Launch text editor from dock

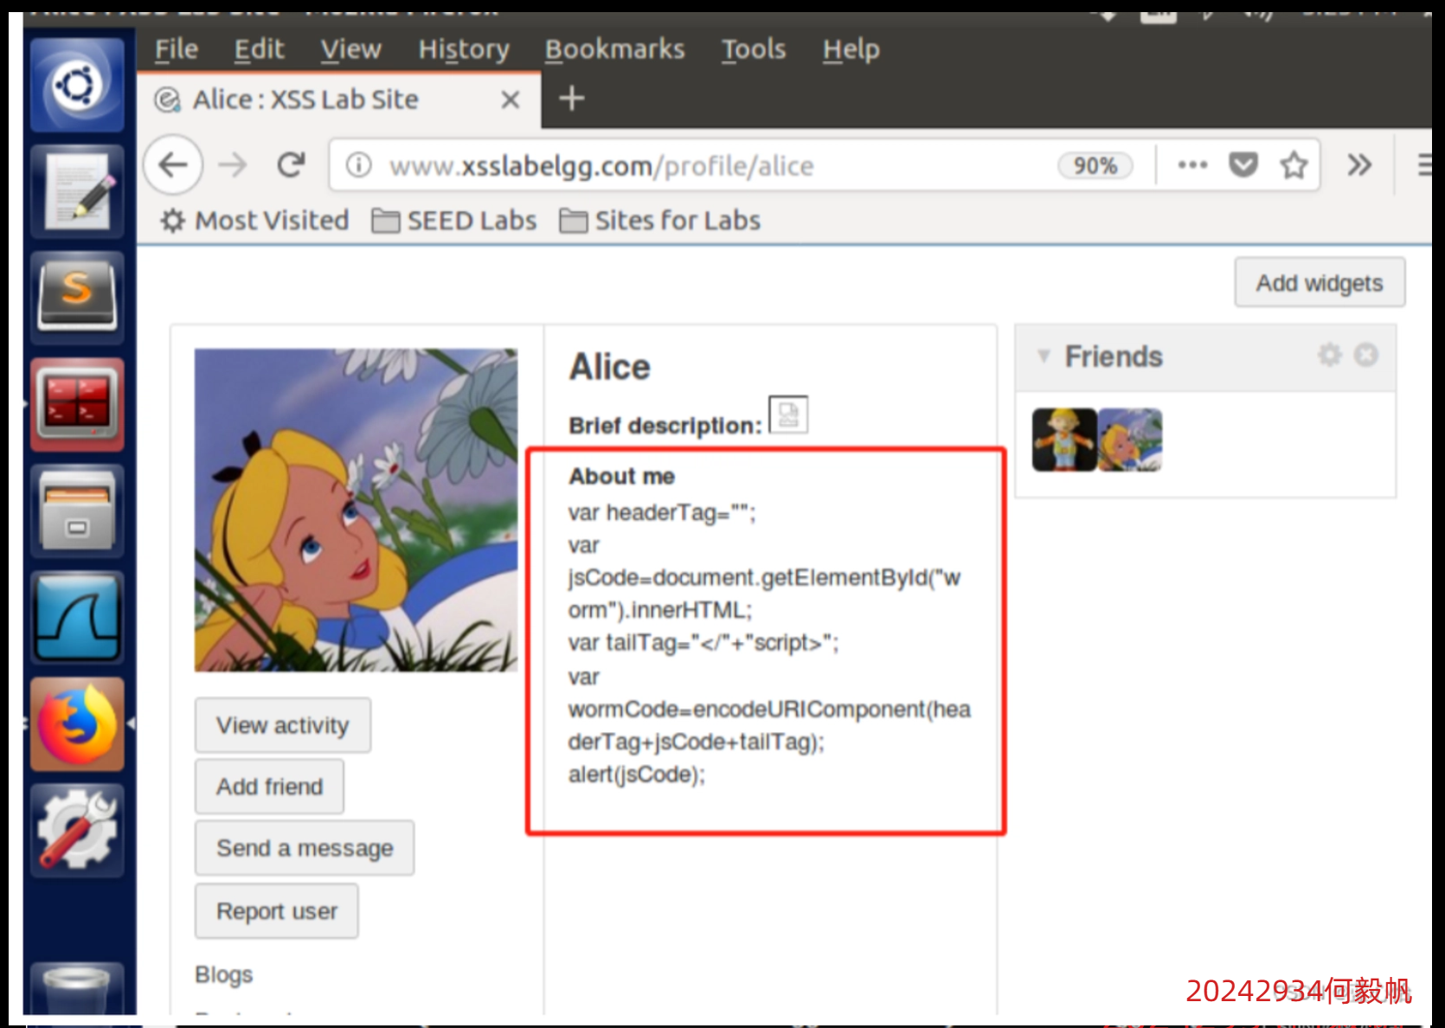[77, 191]
